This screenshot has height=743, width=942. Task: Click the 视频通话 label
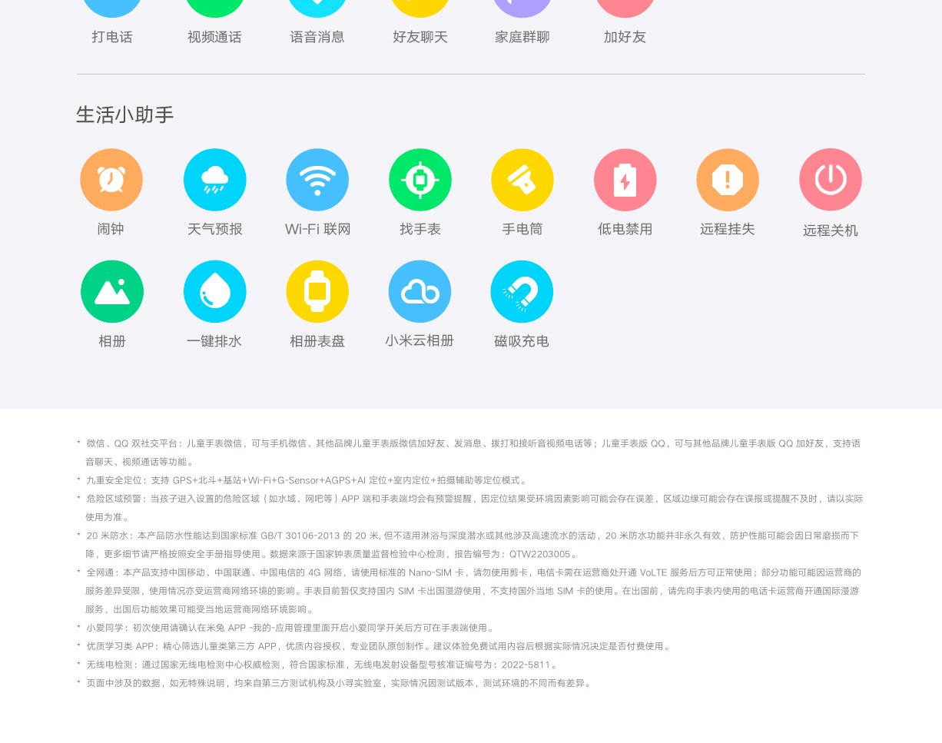coord(214,37)
